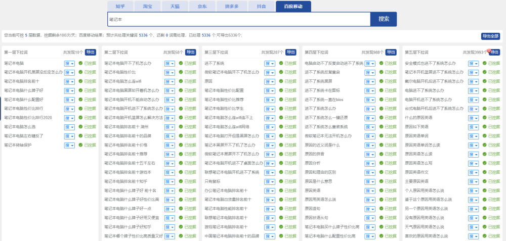The image size is (506, 241).
Task: Open 搜 dropdown for 原因英语作文
Action: click(474, 173)
